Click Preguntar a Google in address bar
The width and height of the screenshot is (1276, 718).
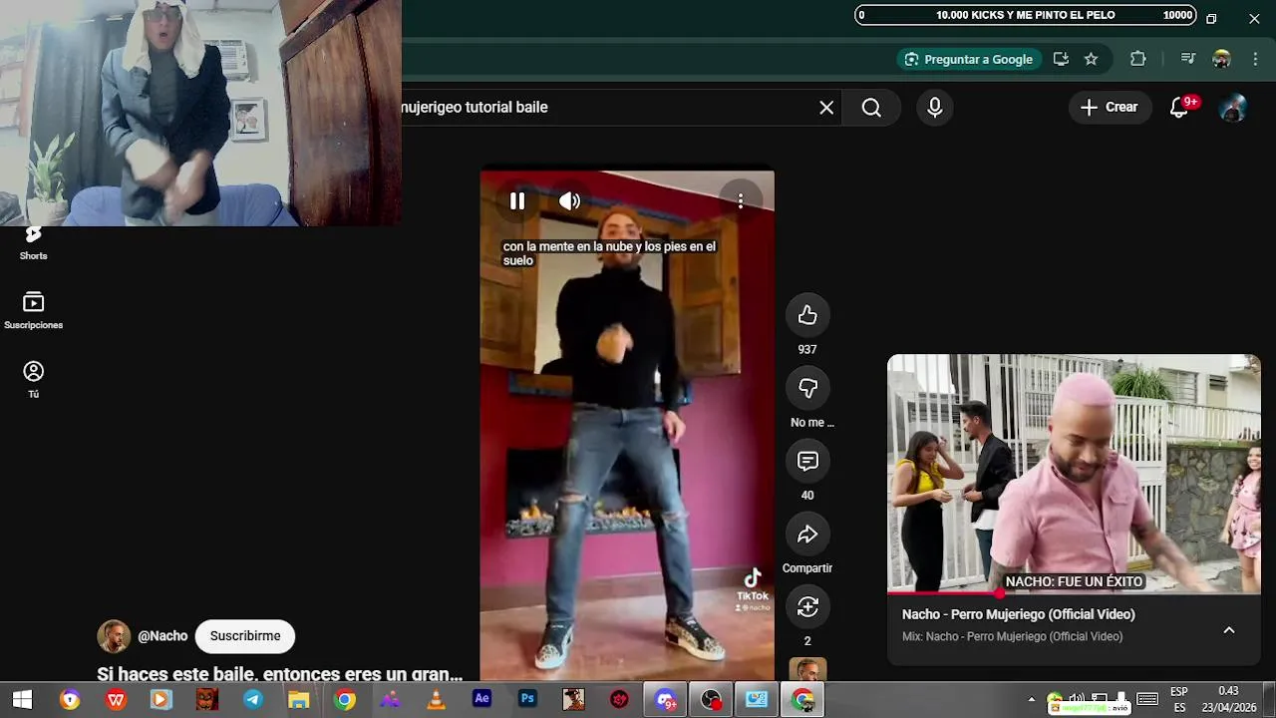(x=969, y=59)
